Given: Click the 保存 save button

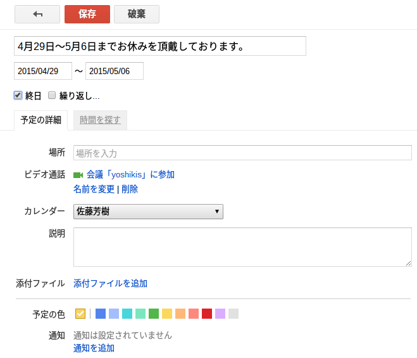Looking at the screenshot, I should (87, 14).
